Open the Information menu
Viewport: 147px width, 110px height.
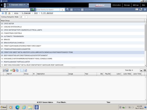point(116,5)
